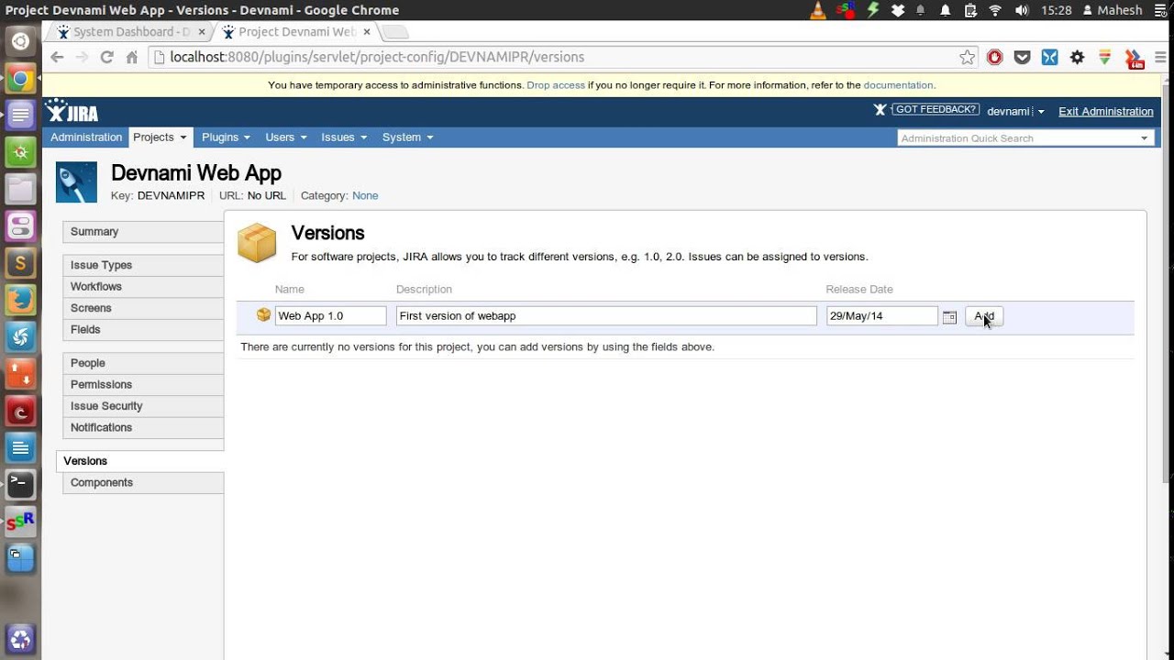The image size is (1174, 660).
Task: Expand the Plugins dropdown menu
Action: [x=226, y=137]
